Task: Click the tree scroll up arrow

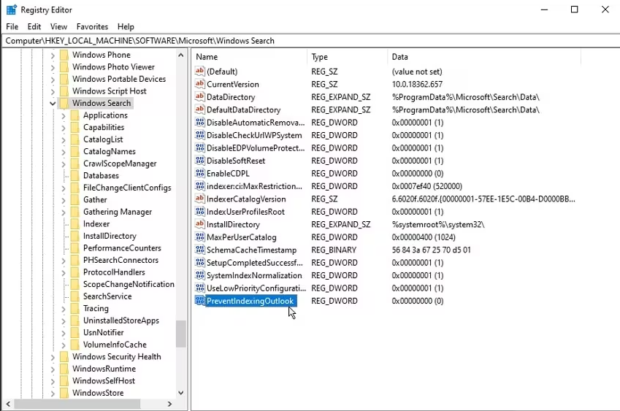Action: [180, 55]
